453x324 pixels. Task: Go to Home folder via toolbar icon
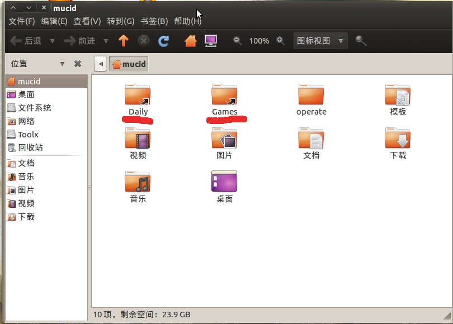coord(191,41)
